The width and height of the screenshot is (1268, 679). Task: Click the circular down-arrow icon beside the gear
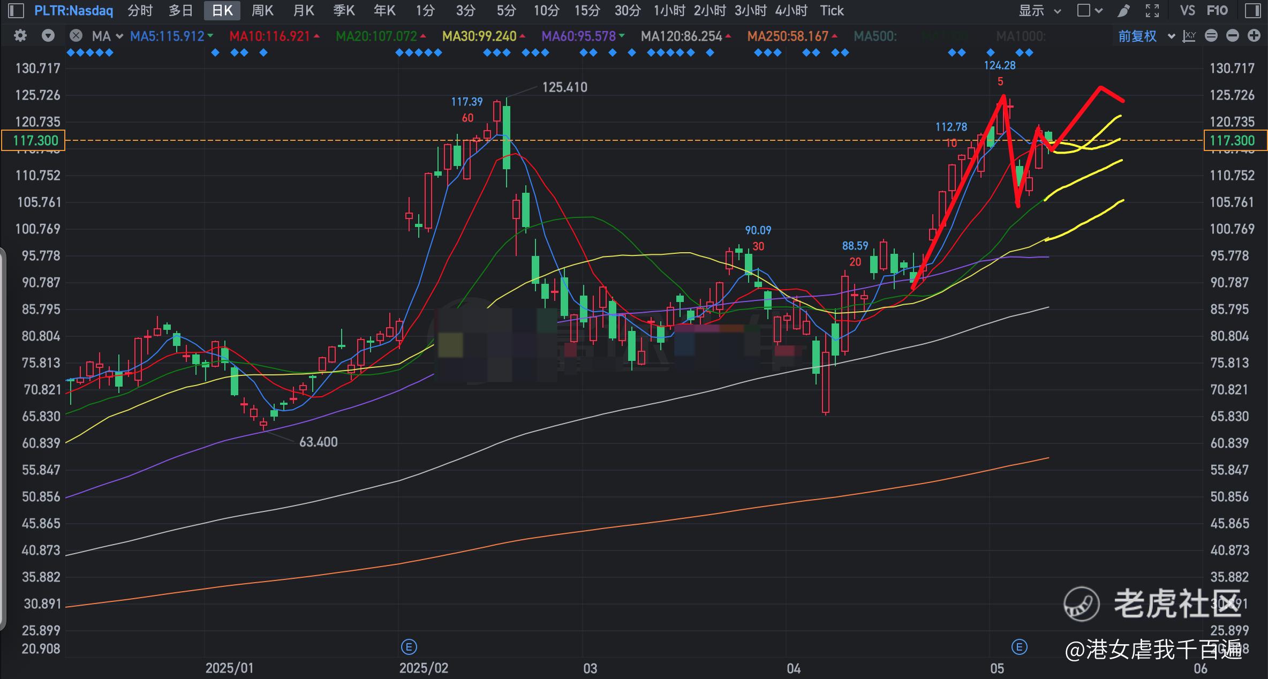(48, 36)
